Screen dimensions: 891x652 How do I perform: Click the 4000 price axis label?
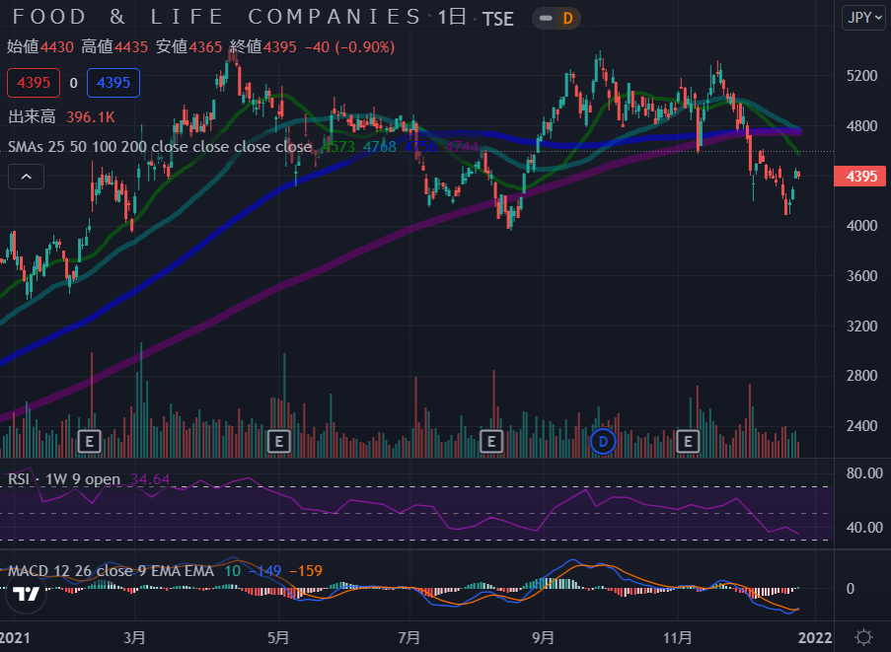(861, 226)
